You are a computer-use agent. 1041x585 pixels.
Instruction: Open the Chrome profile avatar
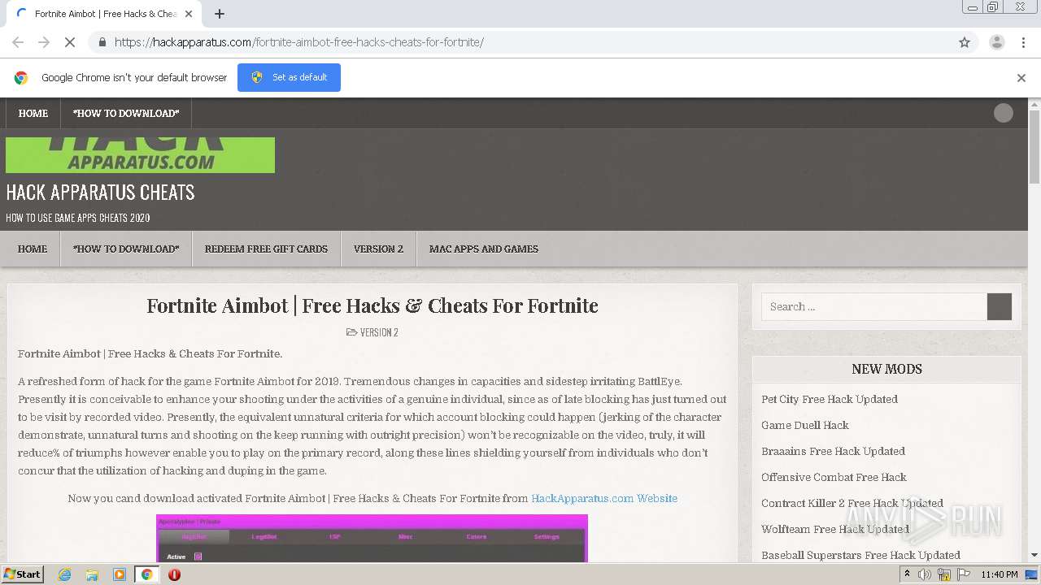[x=996, y=42]
